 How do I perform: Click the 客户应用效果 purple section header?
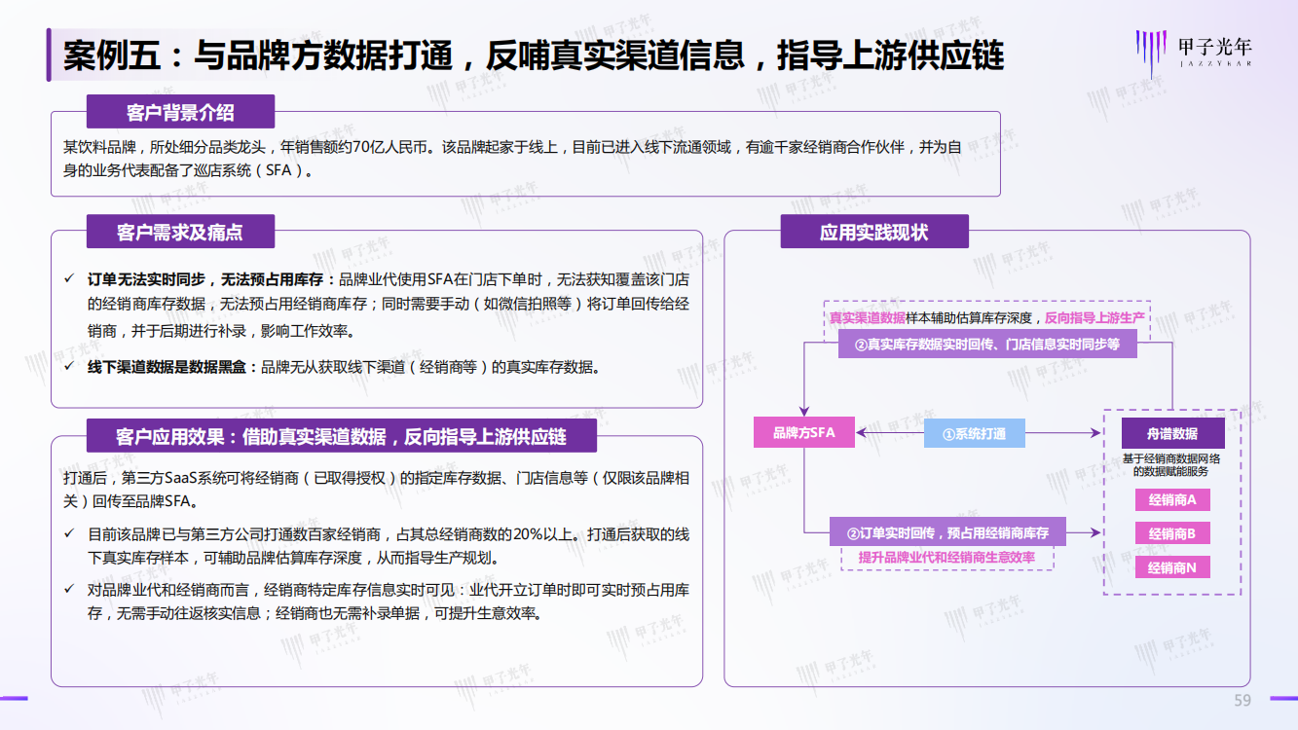click(341, 435)
